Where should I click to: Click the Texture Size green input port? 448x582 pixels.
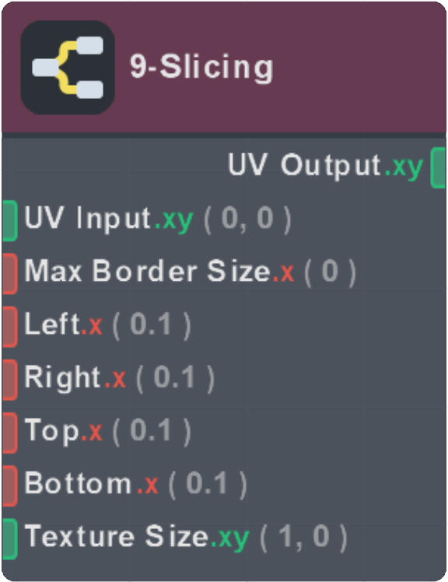click(x=9, y=539)
